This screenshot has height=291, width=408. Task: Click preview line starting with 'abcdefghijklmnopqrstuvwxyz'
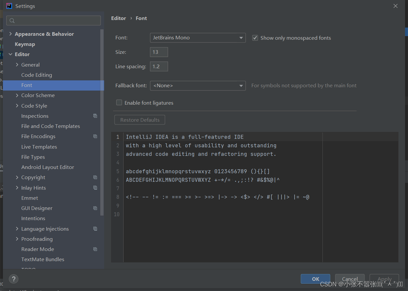click(x=198, y=171)
